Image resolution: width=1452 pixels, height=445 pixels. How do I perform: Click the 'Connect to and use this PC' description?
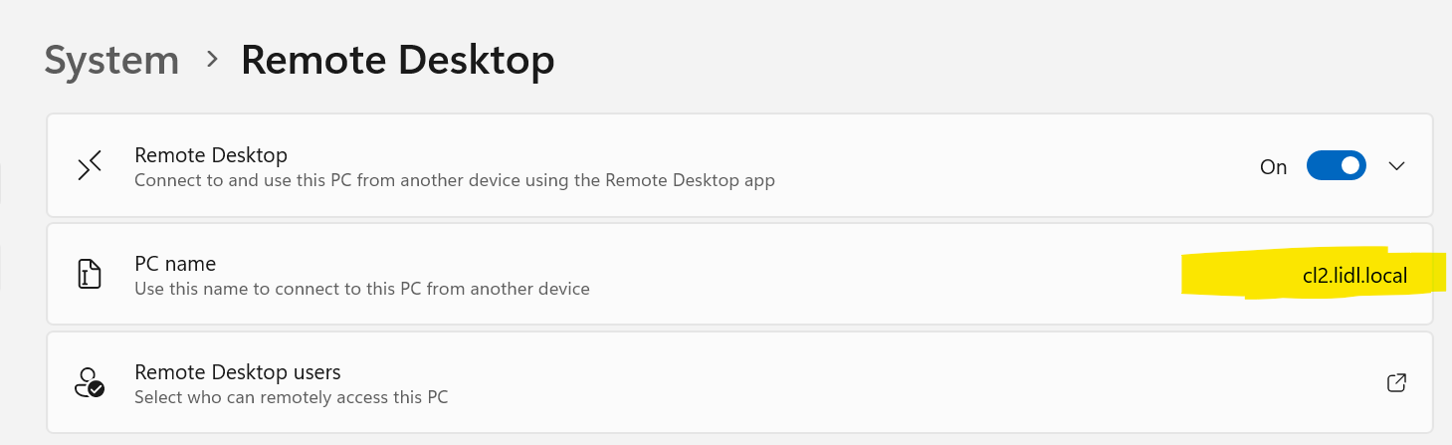click(x=455, y=181)
